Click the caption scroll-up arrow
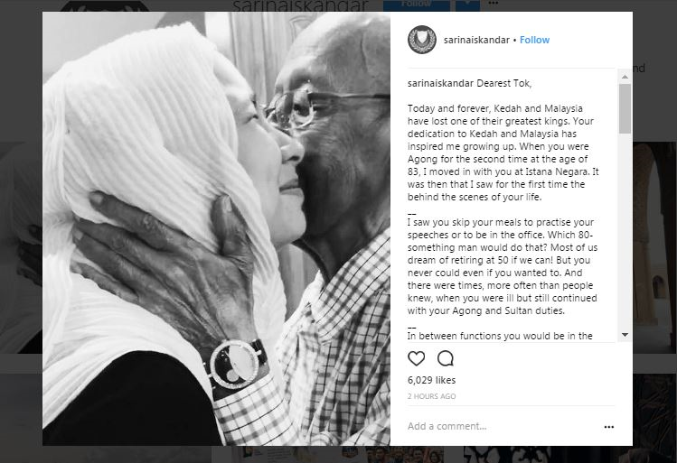 coord(625,77)
